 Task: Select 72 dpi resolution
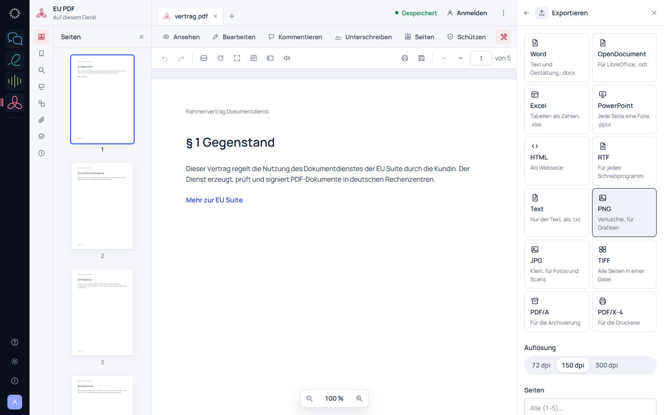541,365
